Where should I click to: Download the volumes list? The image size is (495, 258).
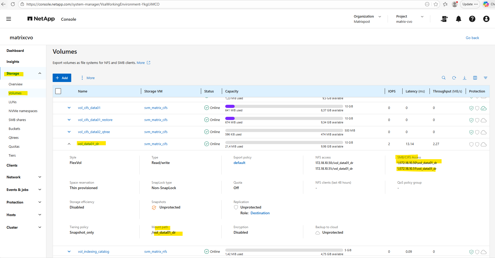[x=464, y=78]
